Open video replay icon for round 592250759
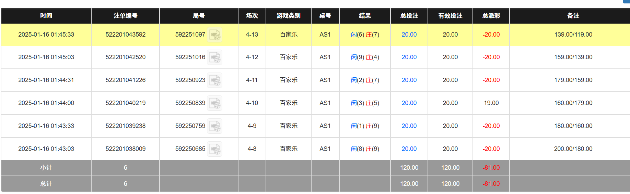The width and height of the screenshot is (630, 194). 215,126
